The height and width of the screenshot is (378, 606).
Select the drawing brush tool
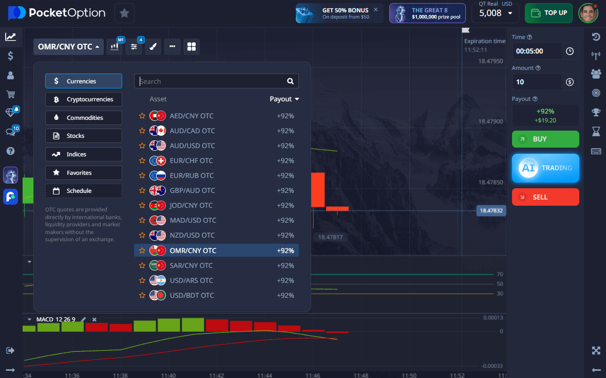153,47
